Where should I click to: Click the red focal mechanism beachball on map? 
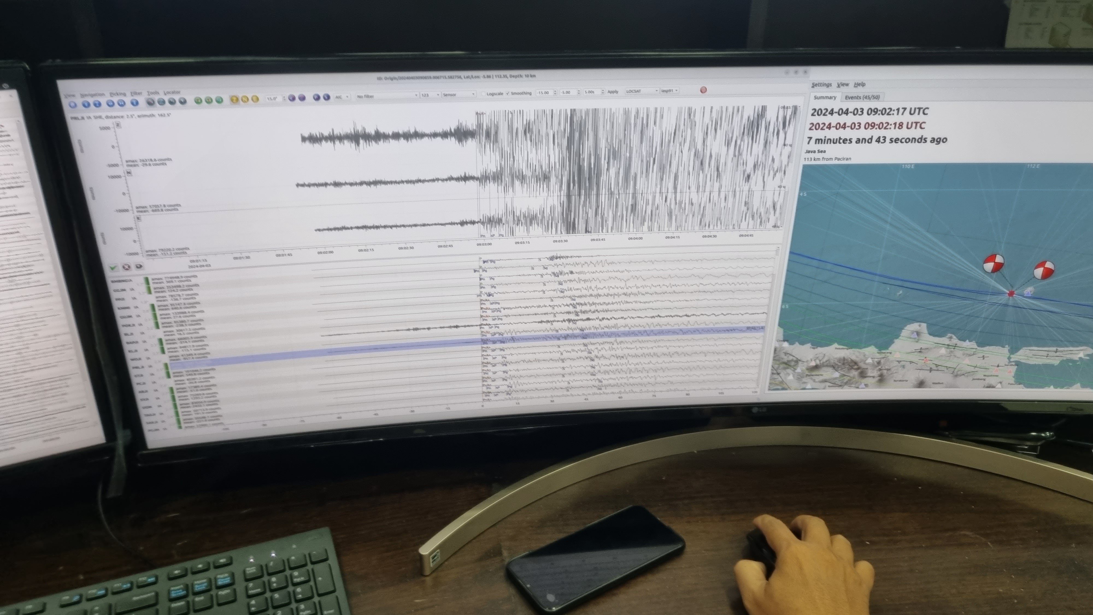pos(994,263)
